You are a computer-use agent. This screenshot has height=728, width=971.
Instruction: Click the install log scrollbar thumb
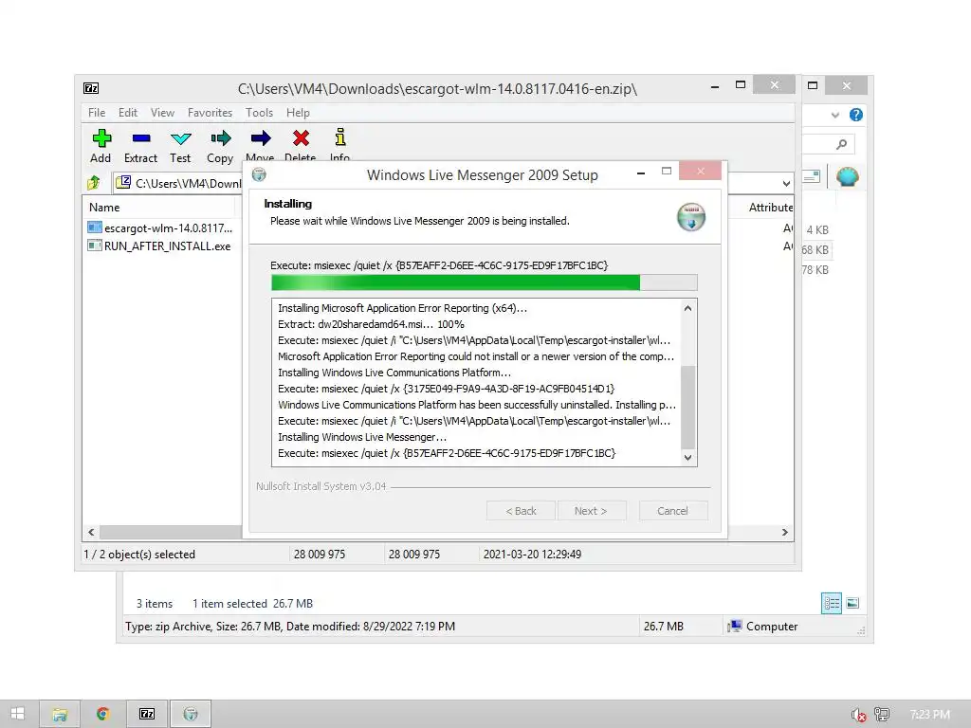[x=688, y=407]
